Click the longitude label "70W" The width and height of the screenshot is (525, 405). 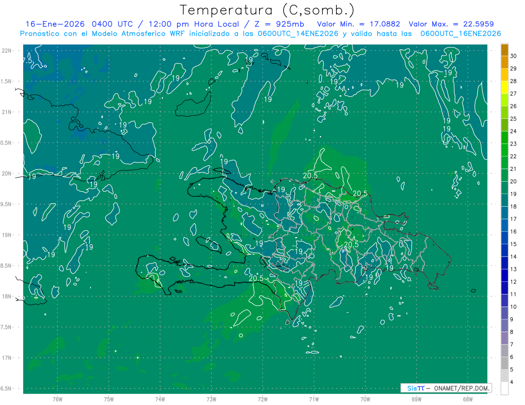(365, 399)
